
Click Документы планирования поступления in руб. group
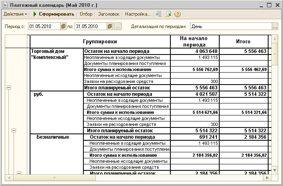[x=127, y=107]
